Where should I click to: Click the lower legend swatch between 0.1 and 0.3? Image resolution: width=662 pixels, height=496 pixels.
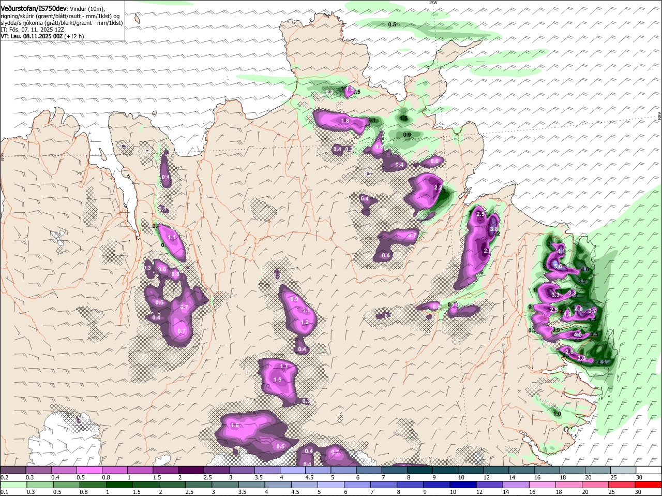pos(13,485)
